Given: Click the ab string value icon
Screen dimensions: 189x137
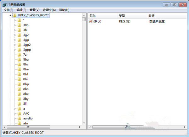Looking at the screenshot, I should [91, 21].
